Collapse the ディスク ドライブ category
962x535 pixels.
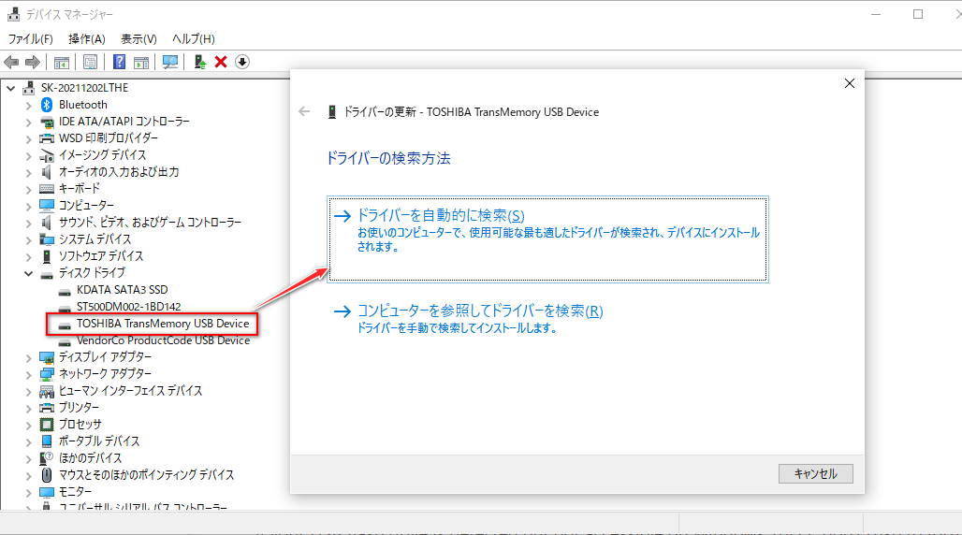tap(28, 274)
